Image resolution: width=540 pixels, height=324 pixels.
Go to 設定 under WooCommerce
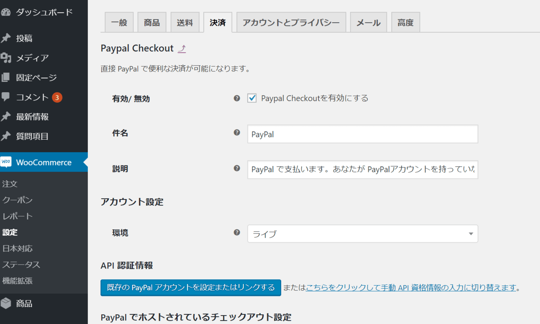[10, 232]
